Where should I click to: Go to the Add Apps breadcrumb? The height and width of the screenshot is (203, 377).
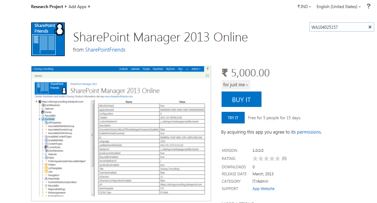click(x=77, y=7)
